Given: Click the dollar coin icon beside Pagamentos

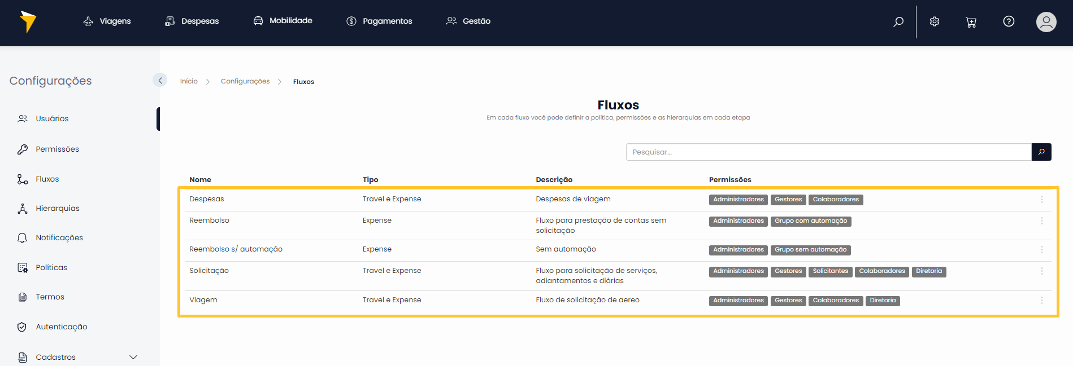Looking at the screenshot, I should 351,21.
